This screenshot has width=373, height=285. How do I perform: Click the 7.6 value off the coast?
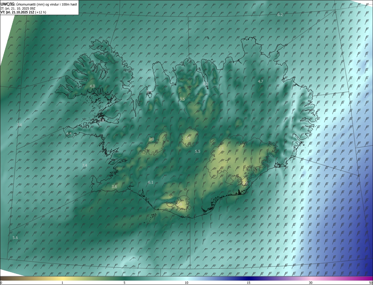tap(20, 125)
